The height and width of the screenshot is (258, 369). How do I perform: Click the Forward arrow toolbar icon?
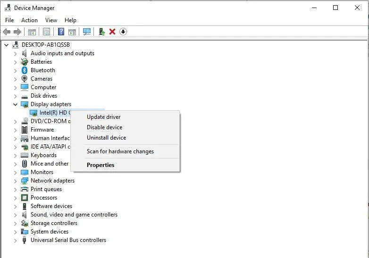click(17, 32)
